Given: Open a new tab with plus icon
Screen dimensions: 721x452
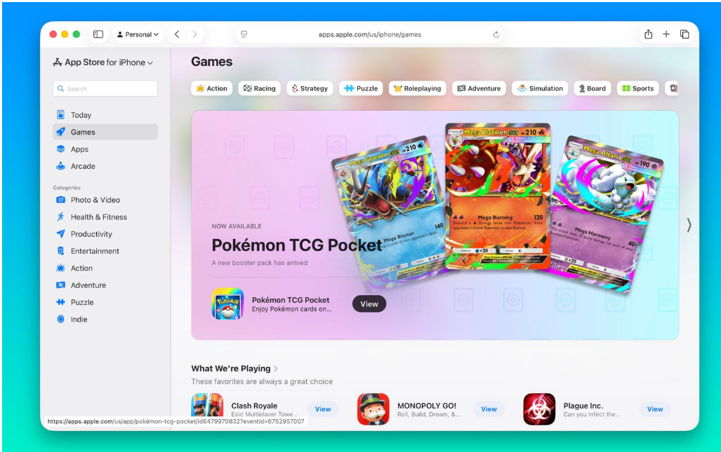Looking at the screenshot, I should click(x=666, y=34).
